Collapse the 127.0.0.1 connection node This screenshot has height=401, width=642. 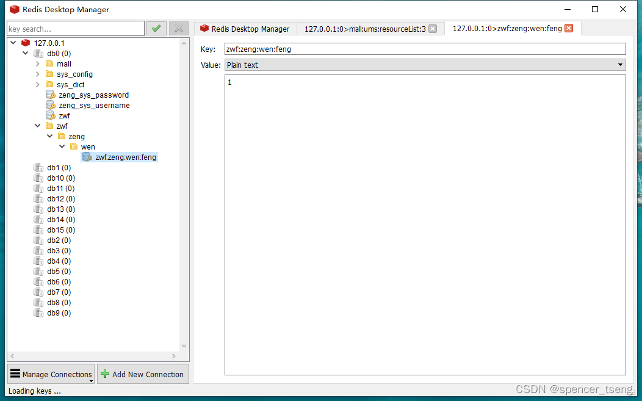[13, 43]
